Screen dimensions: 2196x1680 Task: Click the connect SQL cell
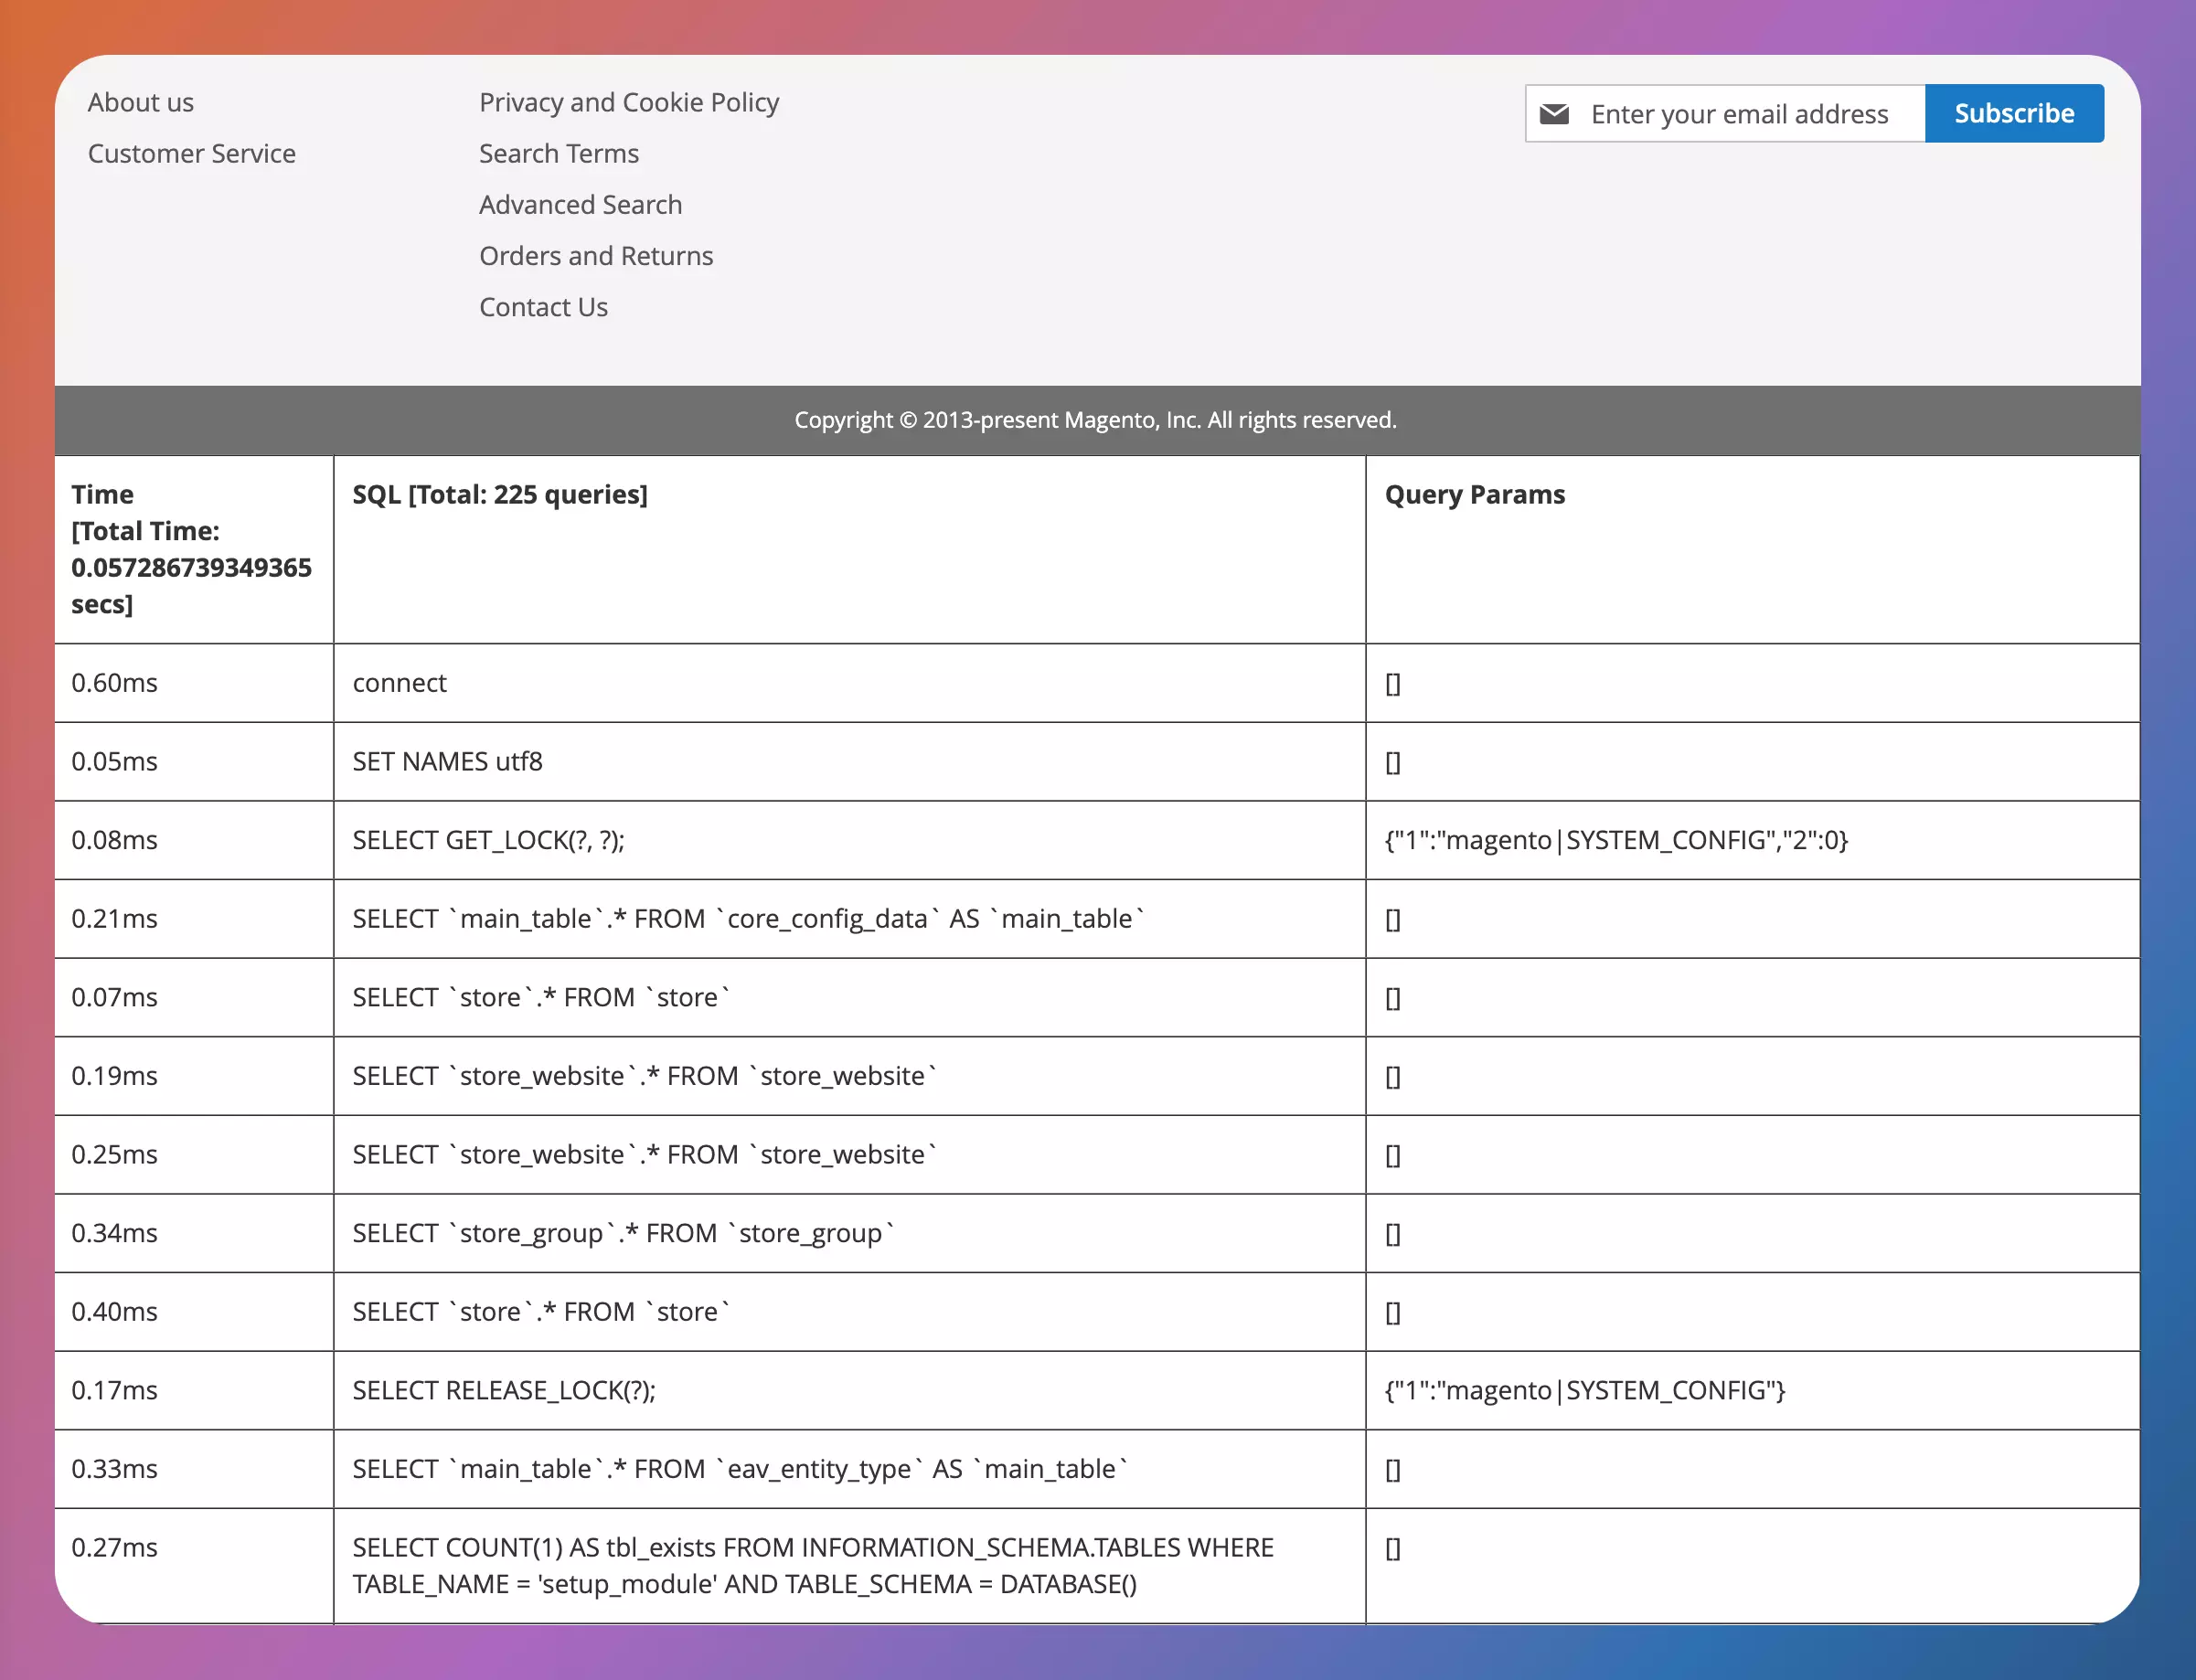850,683
